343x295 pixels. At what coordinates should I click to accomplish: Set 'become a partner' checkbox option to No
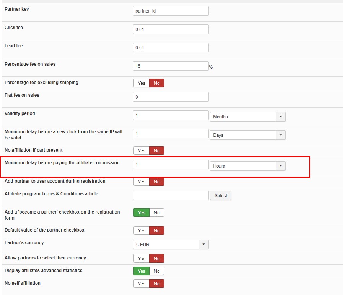(x=157, y=212)
